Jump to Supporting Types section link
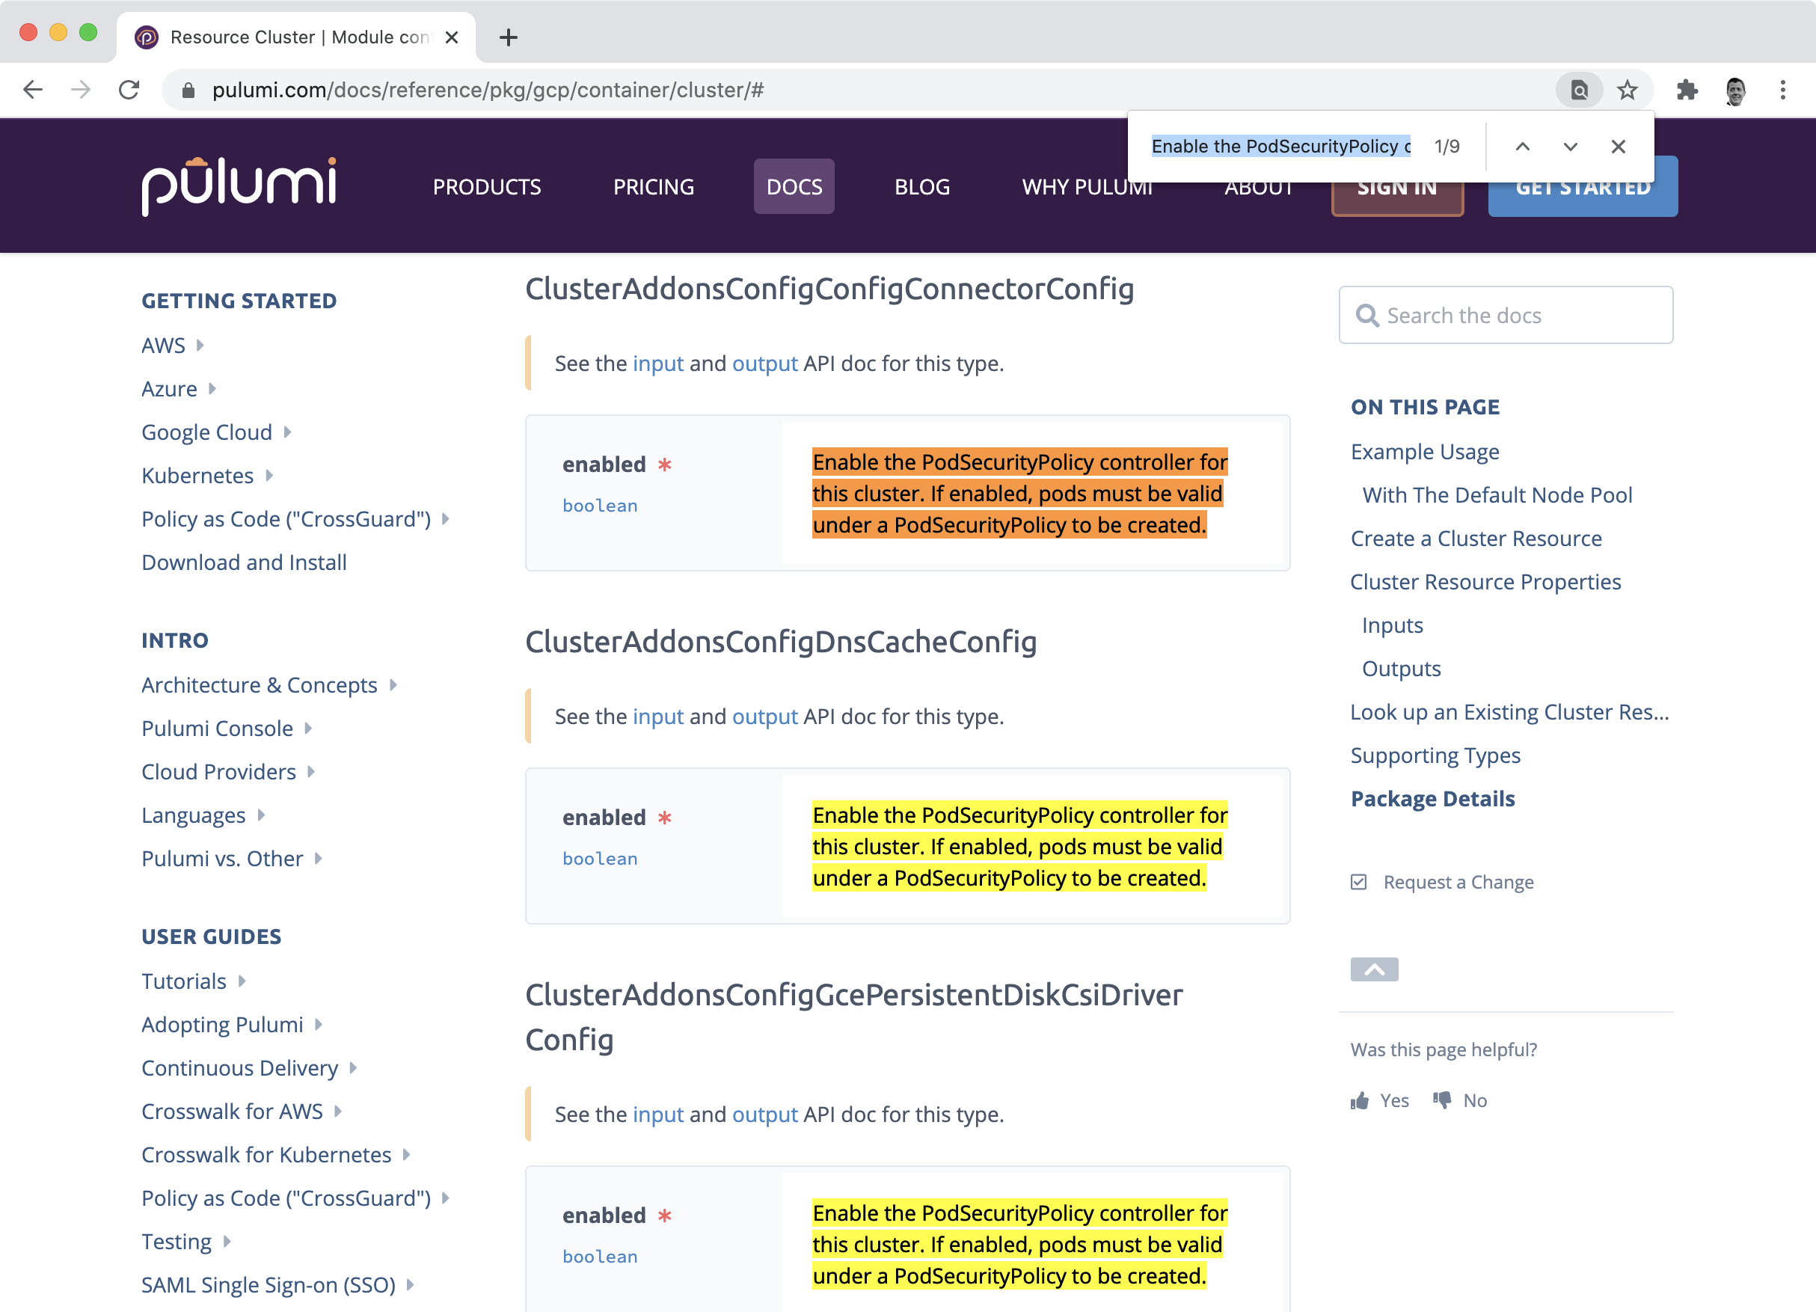The image size is (1816, 1312). point(1435,755)
